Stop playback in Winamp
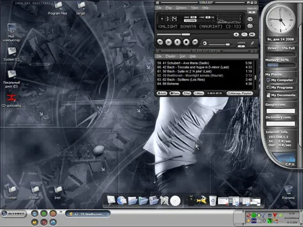The height and width of the screenshot is (227, 303). click(186, 42)
